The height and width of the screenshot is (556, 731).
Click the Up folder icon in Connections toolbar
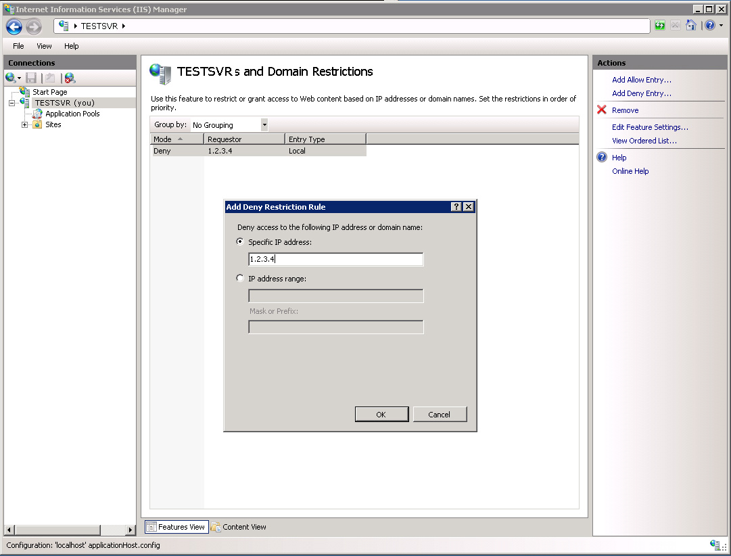point(50,78)
